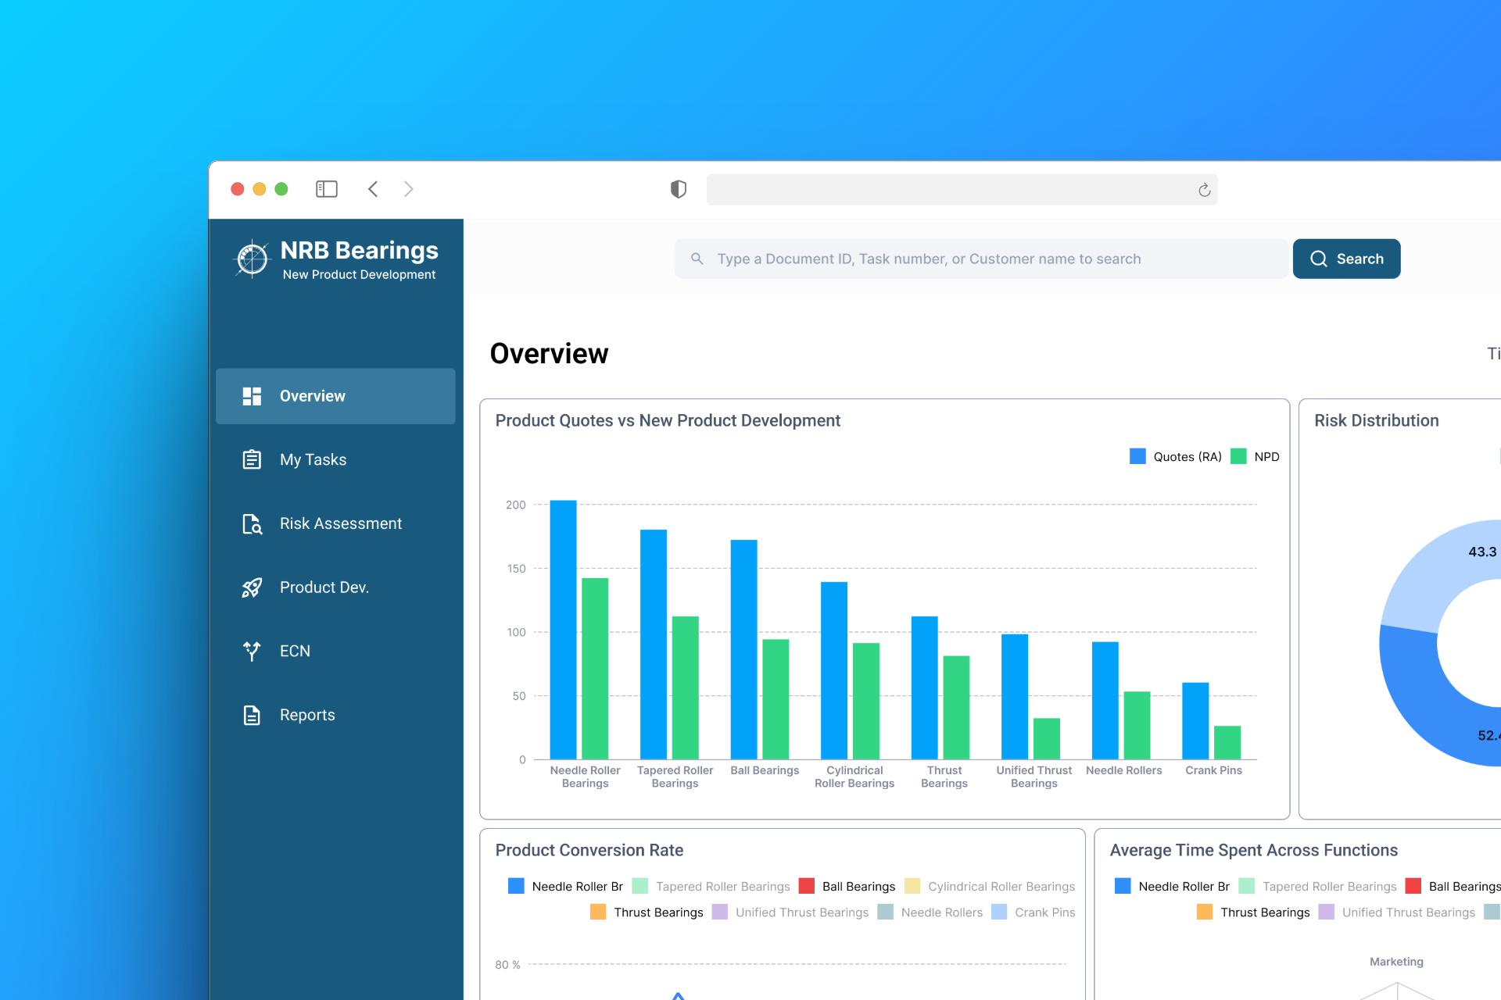Screen dimensions: 1501x1000
Task: Go back with the browser back arrow
Action: click(x=373, y=189)
